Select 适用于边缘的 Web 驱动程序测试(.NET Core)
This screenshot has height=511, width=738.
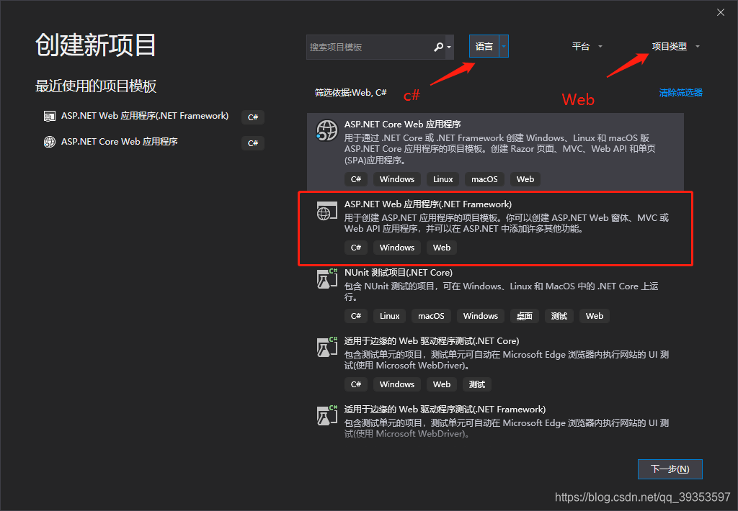(x=432, y=341)
